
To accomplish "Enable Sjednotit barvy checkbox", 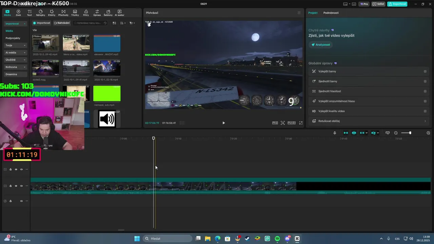I will pos(425,81).
